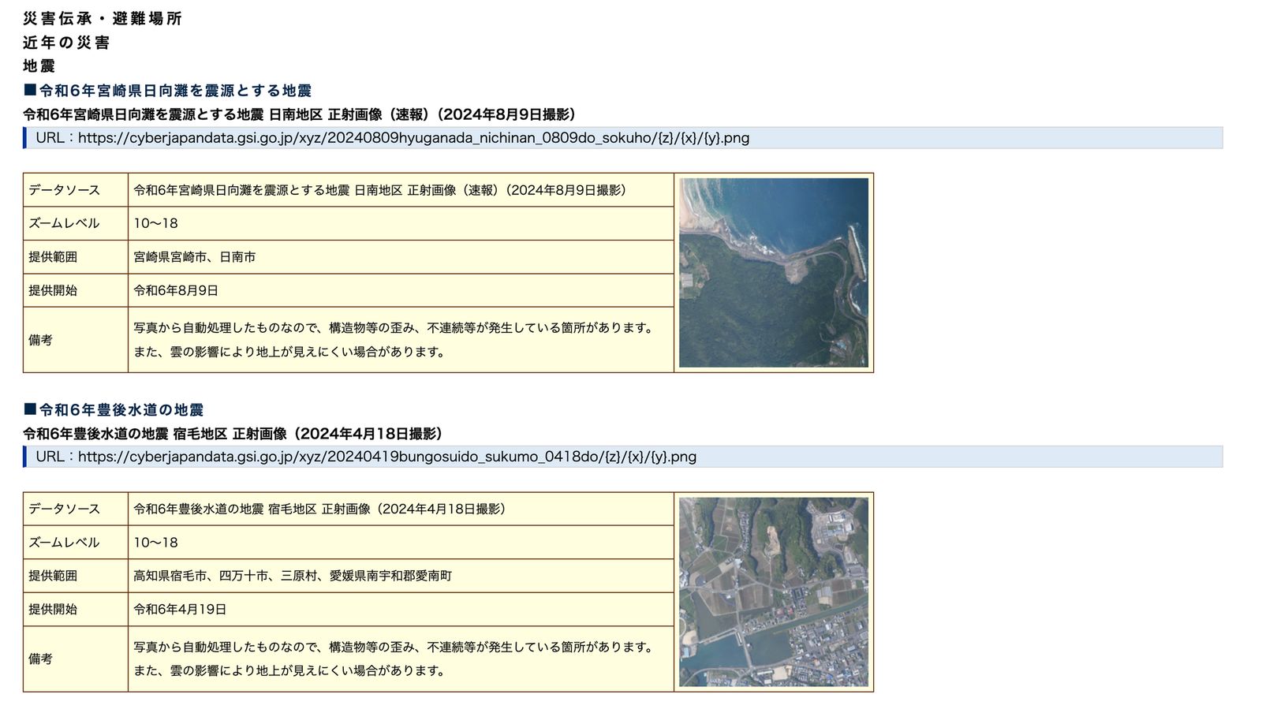Click coverage cell 宮崎県宮崎市、日南市
Screen dimensions: 1262x713
click(x=401, y=257)
